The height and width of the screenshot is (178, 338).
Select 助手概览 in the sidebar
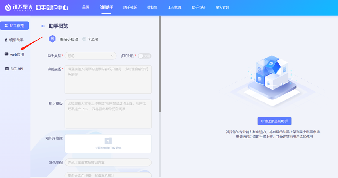coord(14,26)
